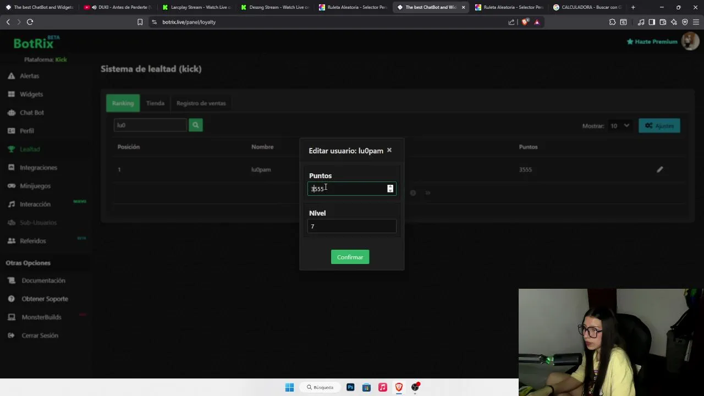
Task: Click the Documentación book icon
Action: [12, 280]
